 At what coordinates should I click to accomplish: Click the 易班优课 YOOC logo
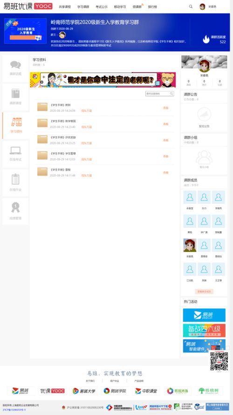tap(28, 6)
